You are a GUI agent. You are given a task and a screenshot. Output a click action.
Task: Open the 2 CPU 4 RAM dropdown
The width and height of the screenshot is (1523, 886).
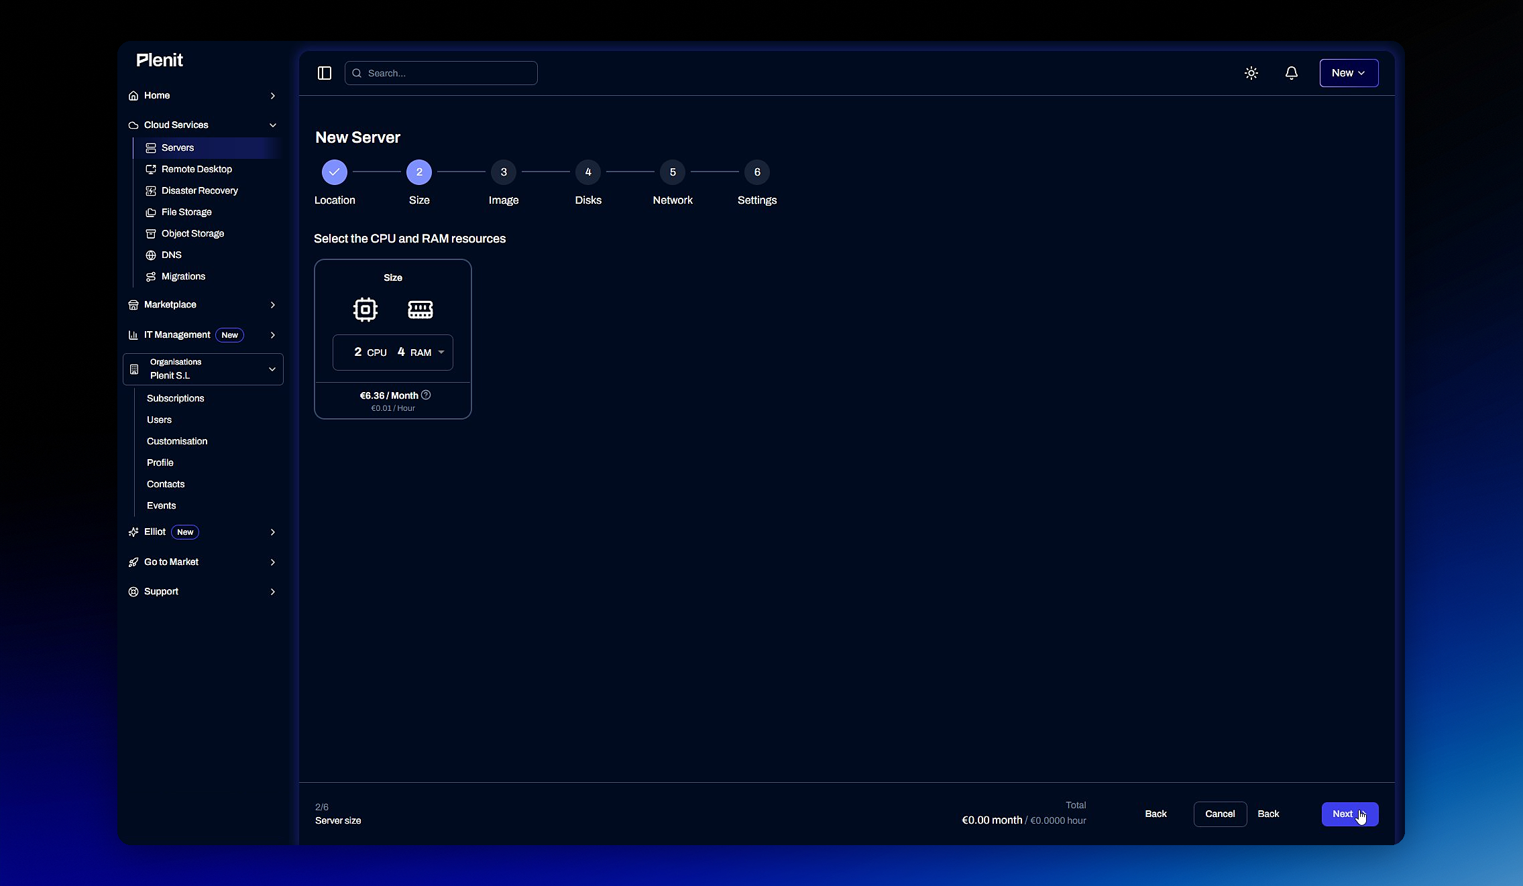(x=393, y=353)
